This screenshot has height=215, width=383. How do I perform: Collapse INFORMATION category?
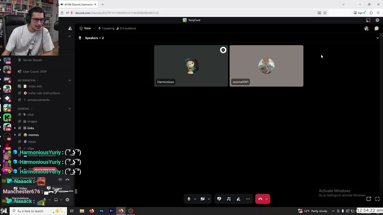(x=28, y=80)
